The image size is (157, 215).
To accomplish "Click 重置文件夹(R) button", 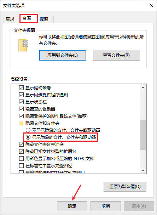I will click(116, 55).
